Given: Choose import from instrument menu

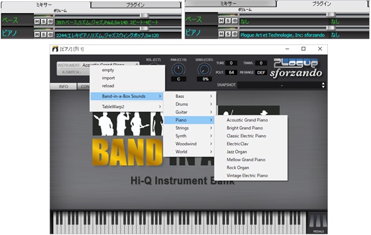Looking at the screenshot, I should pos(108,78).
